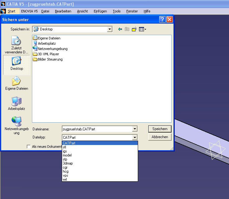Expand the Dateiname dropdown arrow
Image resolution: width=229 pixels, height=199 pixels.
coord(135,129)
